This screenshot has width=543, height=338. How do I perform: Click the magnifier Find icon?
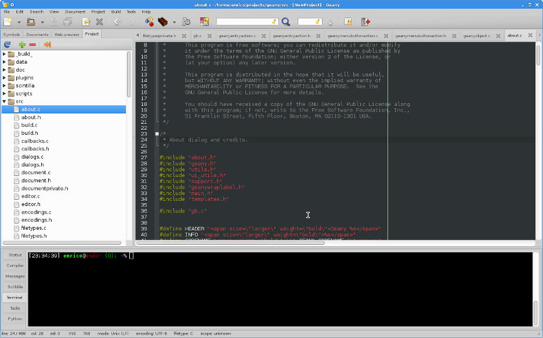[x=285, y=22]
